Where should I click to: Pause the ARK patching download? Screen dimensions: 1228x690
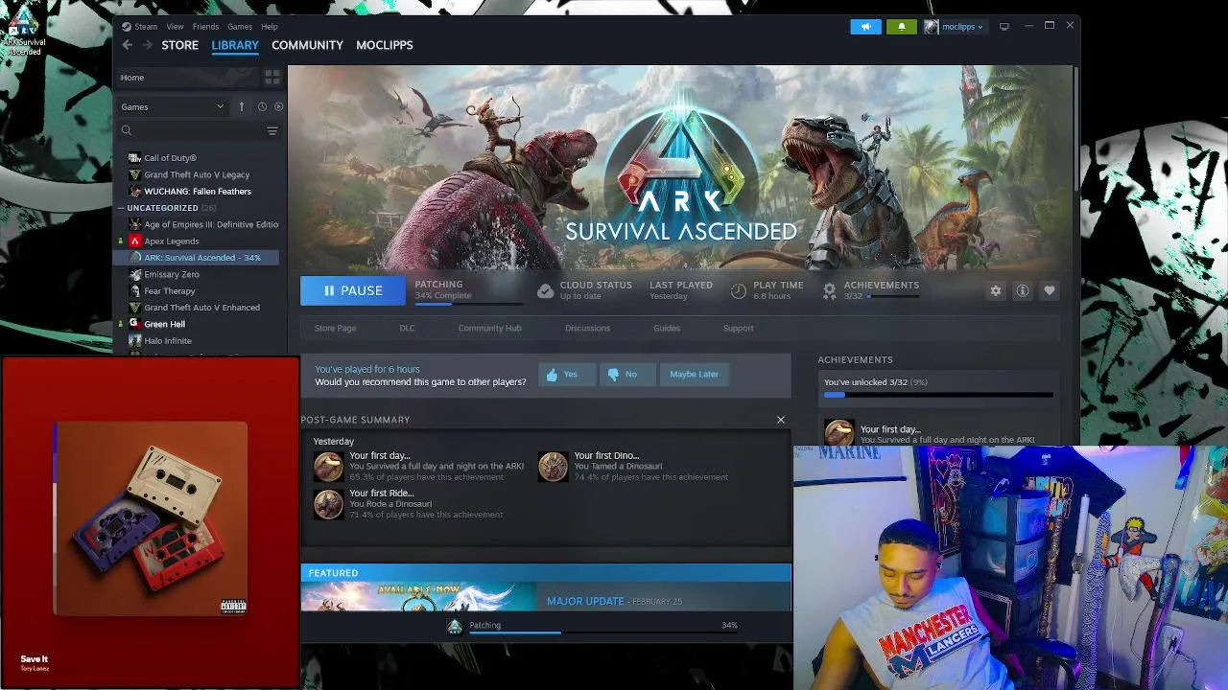pyautogui.click(x=353, y=290)
